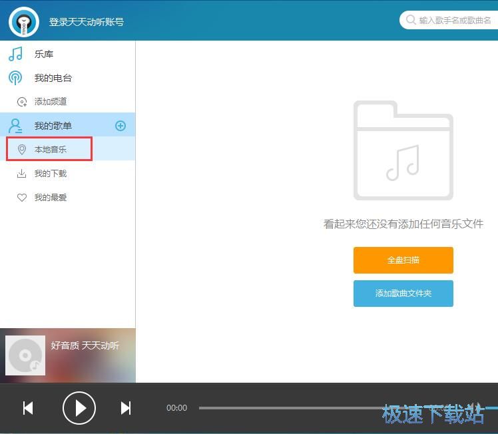Open 本地音乐 local music
Image resolution: width=498 pixels, height=434 pixels.
point(67,149)
